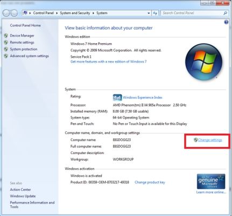
Task: Select the System breadcrumb item
Action: pyautogui.click(x=102, y=13)
